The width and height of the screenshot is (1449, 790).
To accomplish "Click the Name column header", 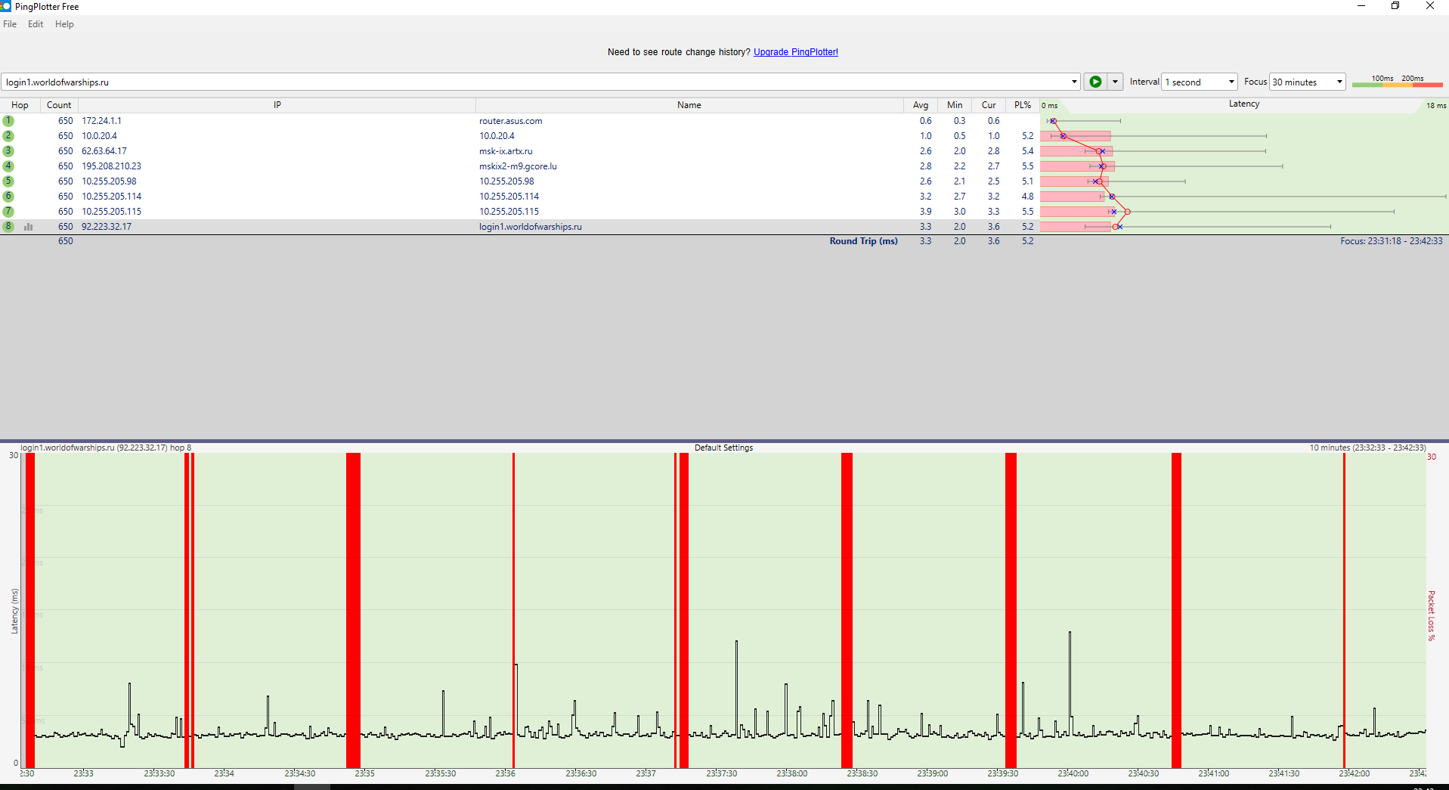I will pos(689,105).
